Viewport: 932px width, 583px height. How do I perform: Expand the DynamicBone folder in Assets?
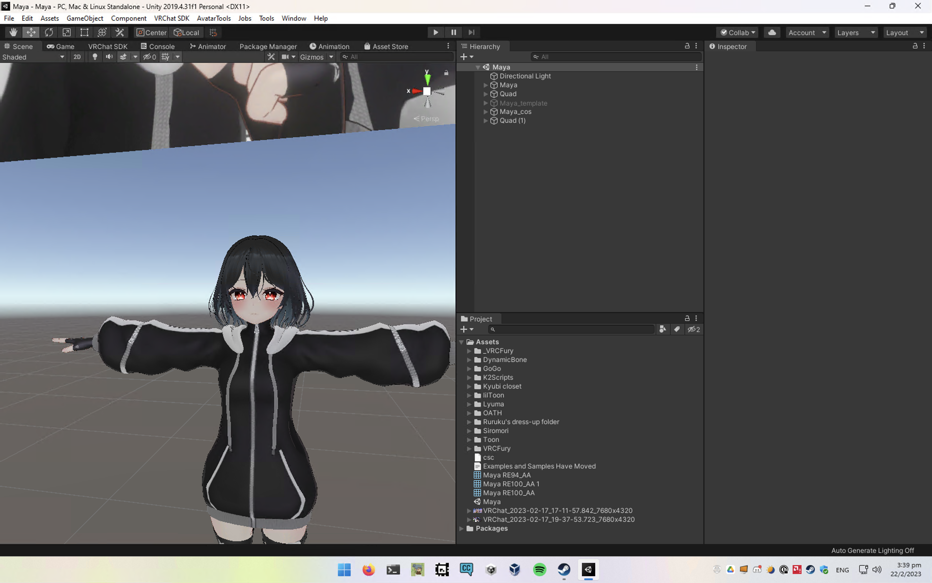pos(469,360)
